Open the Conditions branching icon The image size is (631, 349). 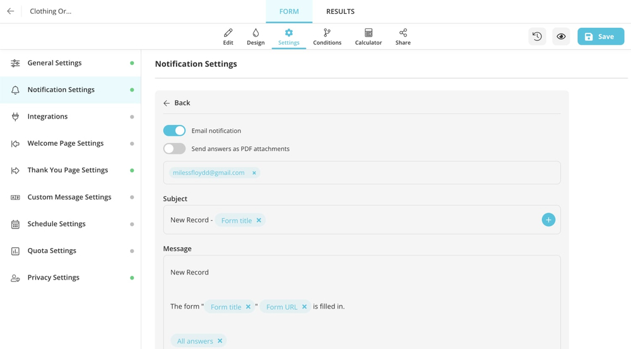(327, 37)
